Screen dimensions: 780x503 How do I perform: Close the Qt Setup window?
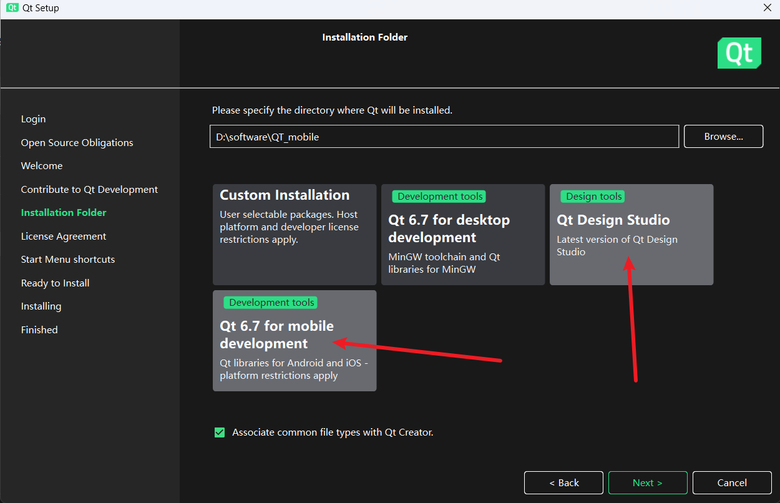pos(767,8)
